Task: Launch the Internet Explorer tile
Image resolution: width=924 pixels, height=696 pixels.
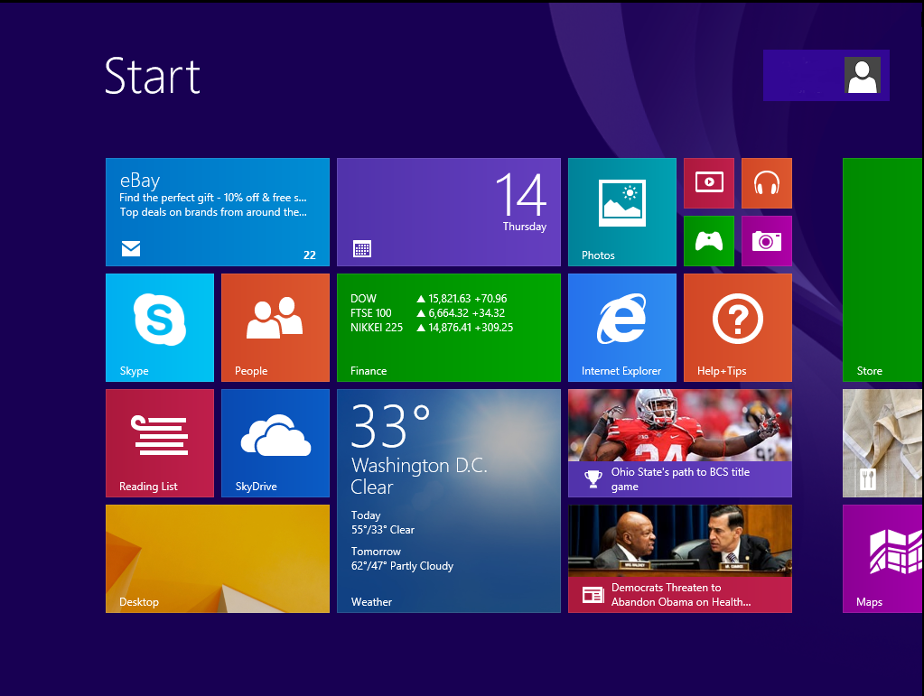Action: (x=621, y=328)
